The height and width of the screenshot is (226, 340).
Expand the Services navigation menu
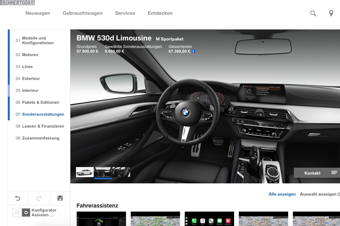point(125,13)
